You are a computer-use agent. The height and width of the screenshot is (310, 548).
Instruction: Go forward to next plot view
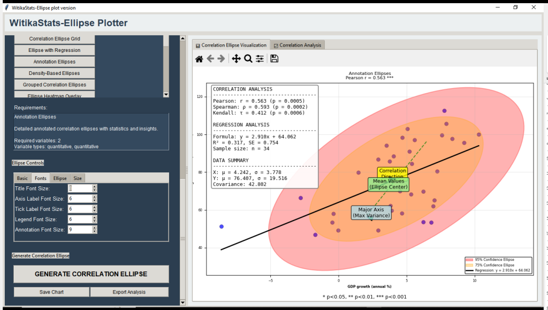coord(221,59)
